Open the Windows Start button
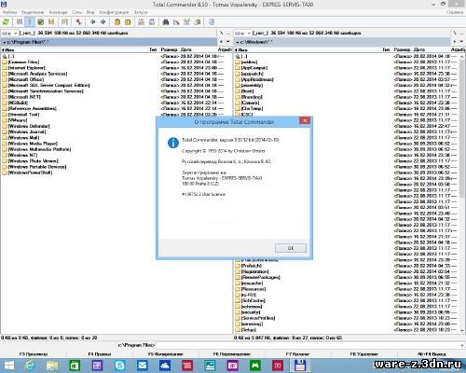 (8, 366)
